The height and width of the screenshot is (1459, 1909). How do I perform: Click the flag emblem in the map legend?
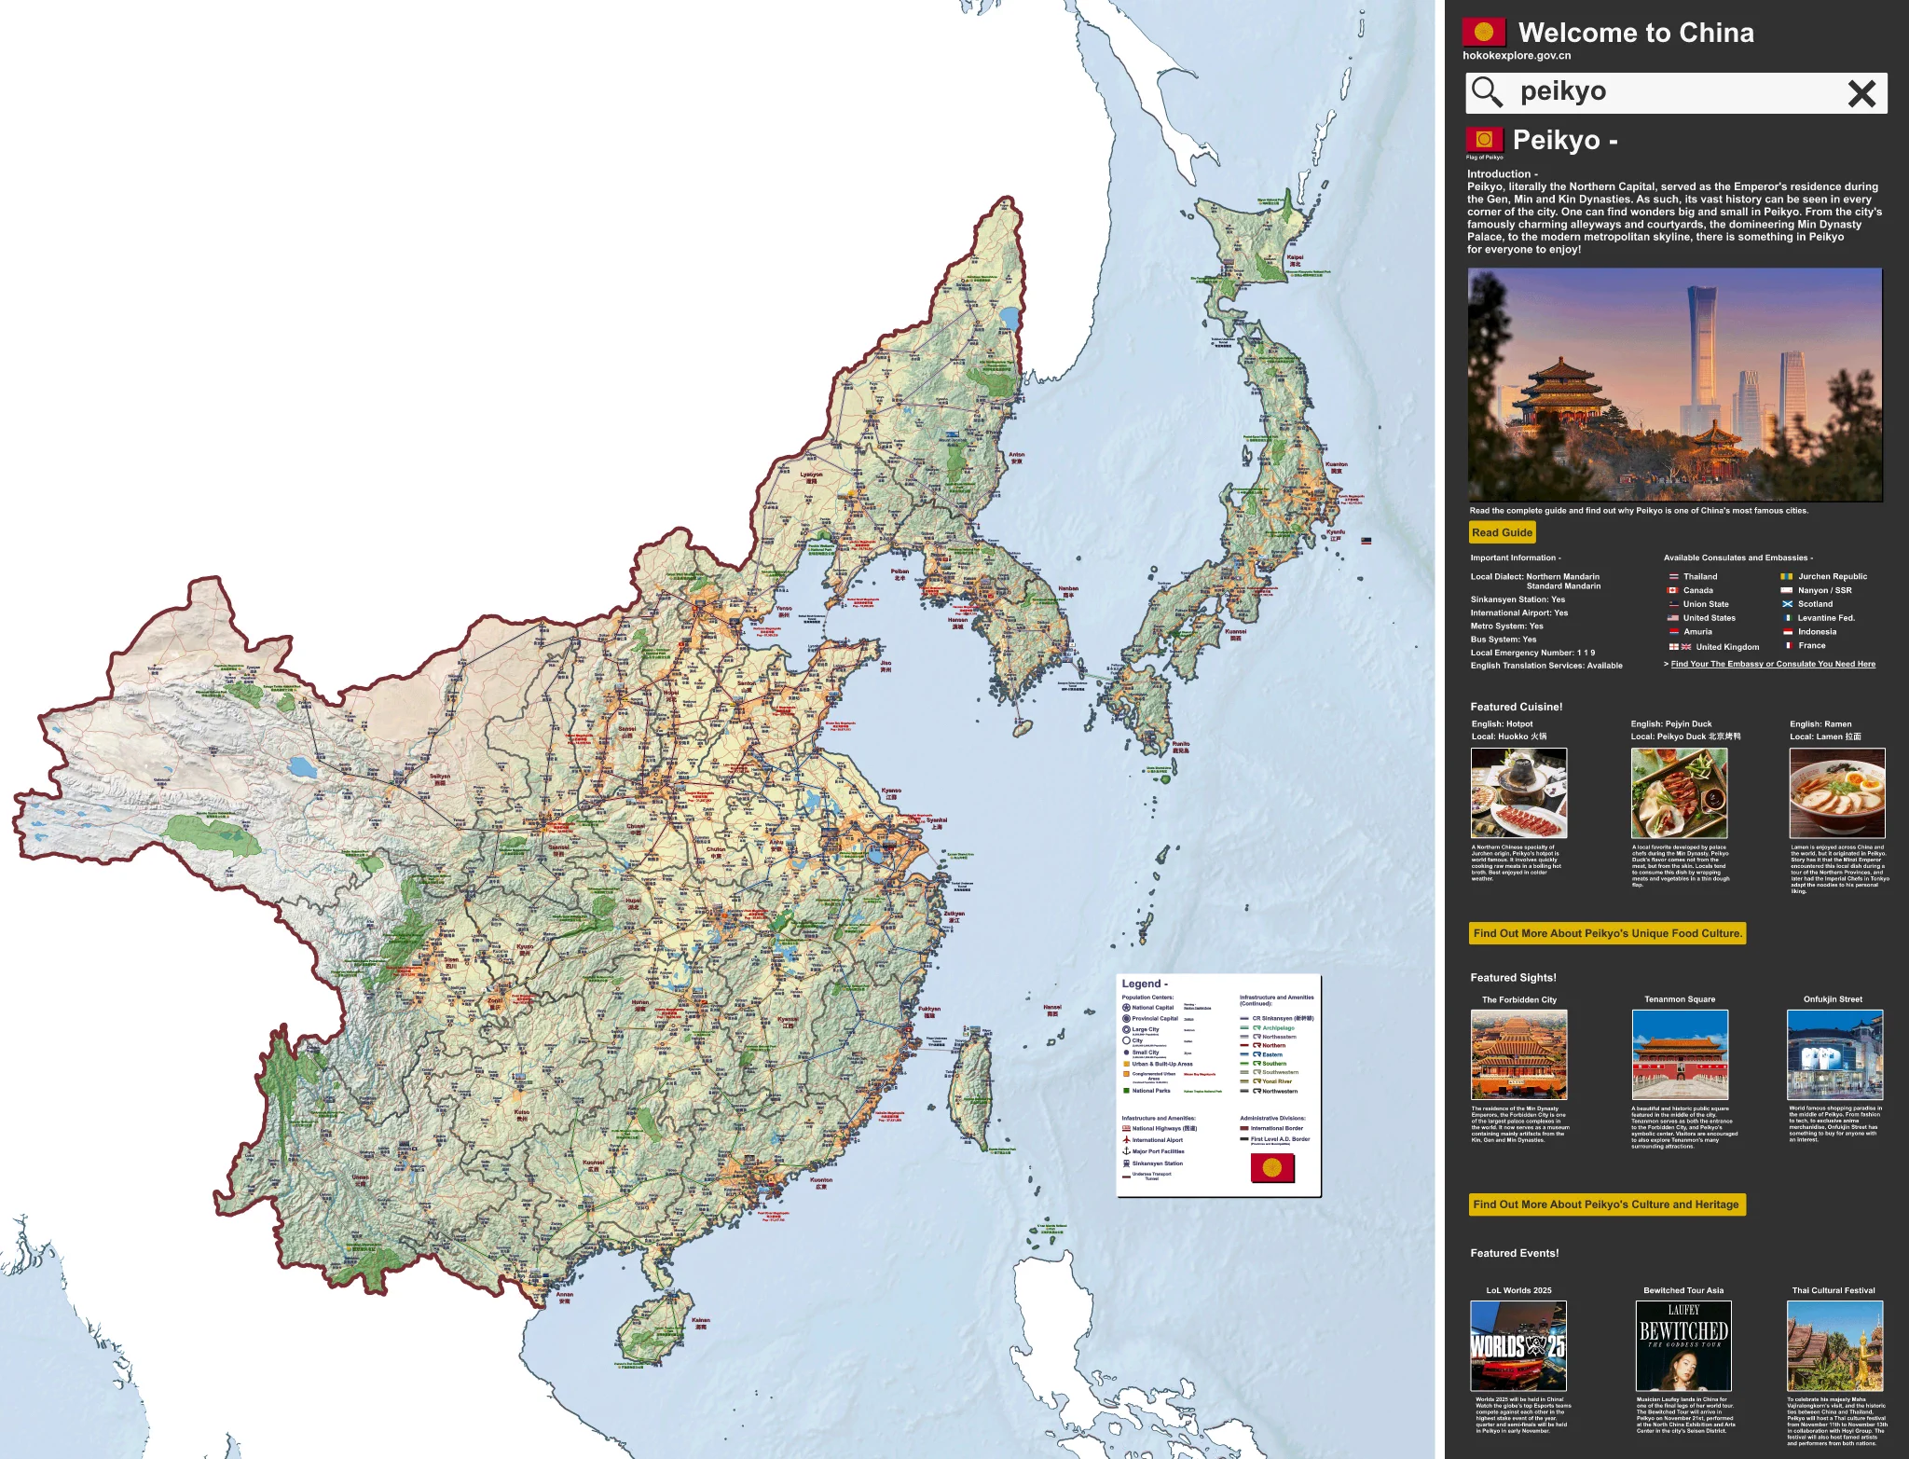pos(1272,1167)
